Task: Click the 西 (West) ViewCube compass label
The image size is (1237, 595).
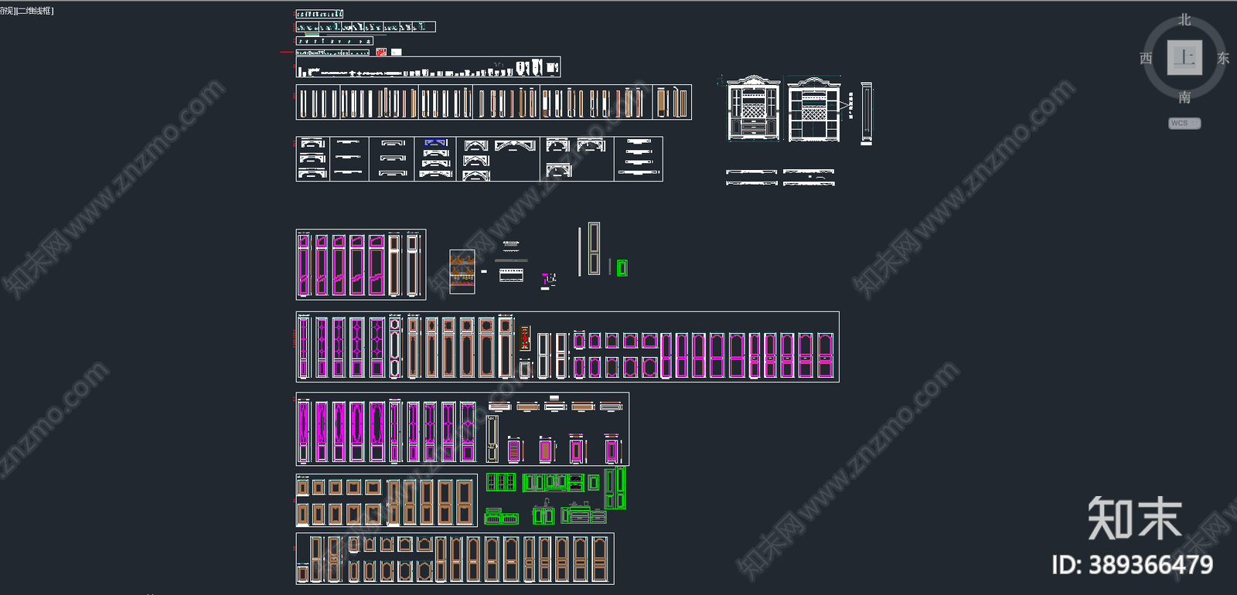Action: point(1146,59)
